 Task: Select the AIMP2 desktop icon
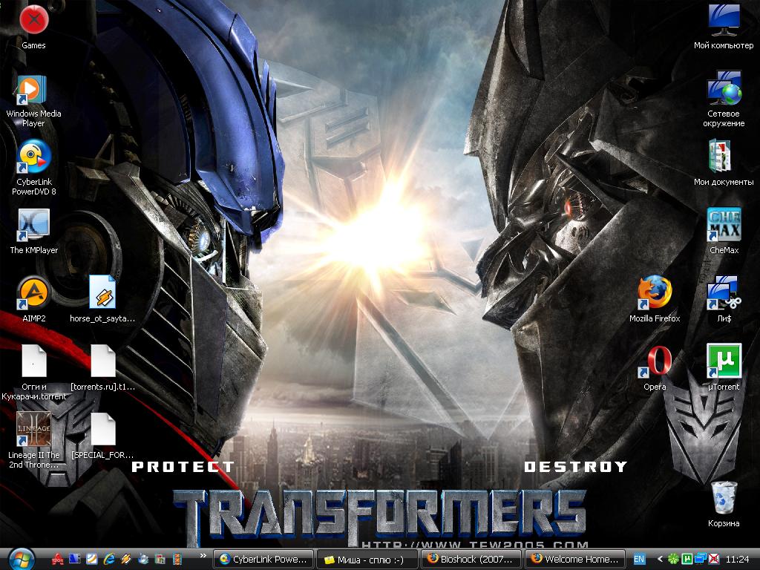point(33,293)
